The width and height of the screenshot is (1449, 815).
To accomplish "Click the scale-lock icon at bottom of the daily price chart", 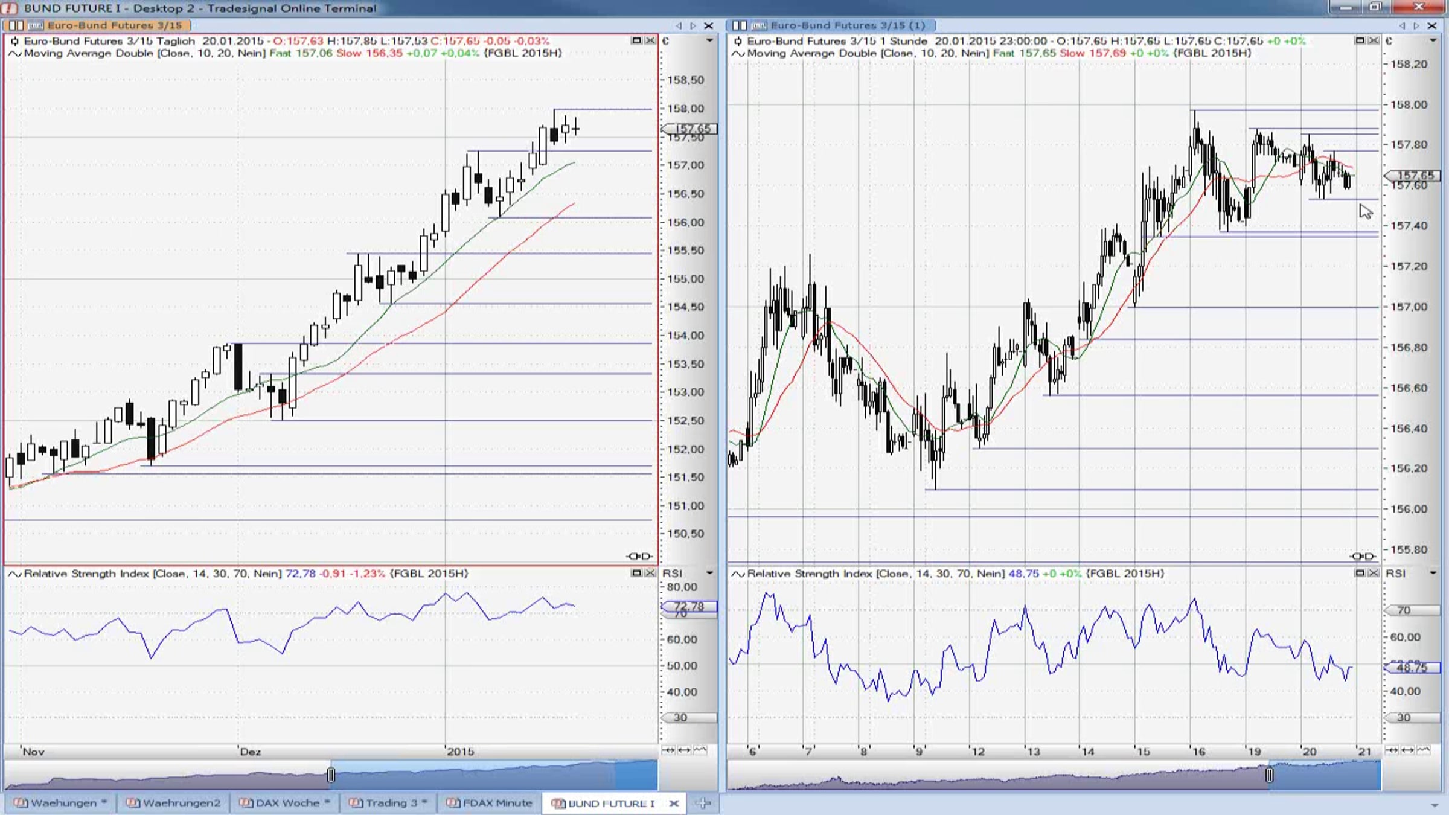I will pos(639,557).
